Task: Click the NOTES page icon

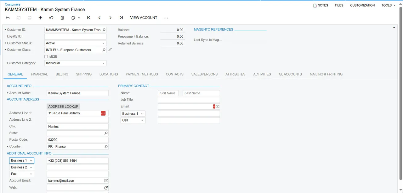Action: pyautogui.click(x=315, y=5)
